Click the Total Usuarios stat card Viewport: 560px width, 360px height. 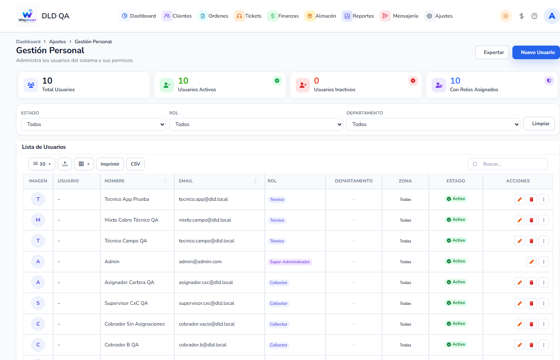pyautogui.click(x=84, y=85)
